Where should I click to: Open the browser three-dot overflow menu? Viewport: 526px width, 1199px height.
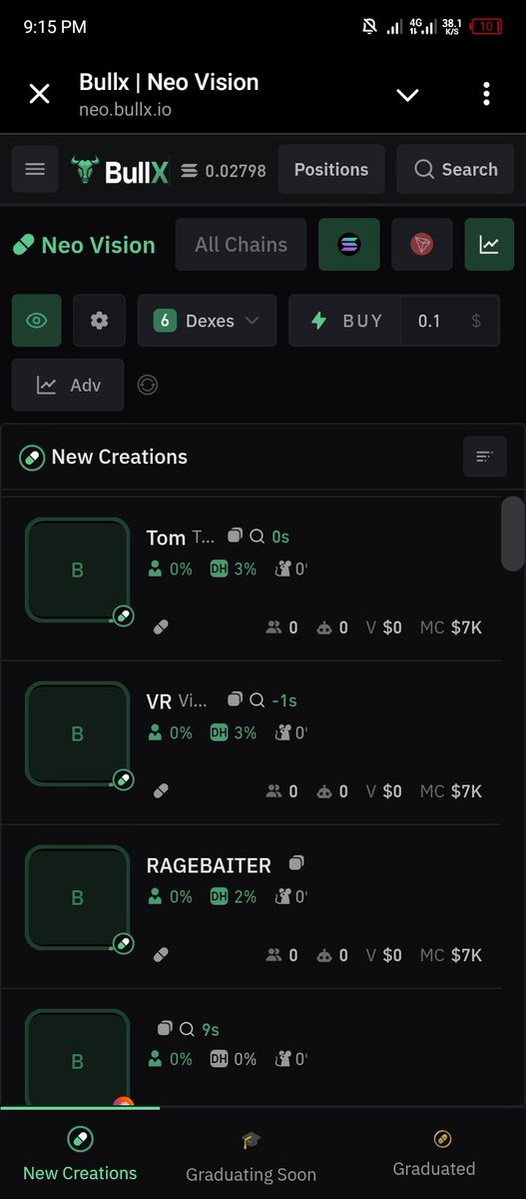(486, 95)
